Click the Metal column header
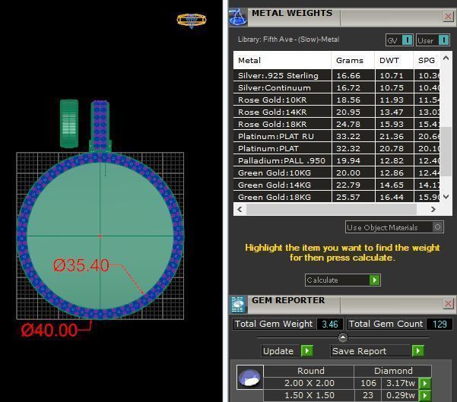The image size is (457, 402). (x=282, y=60)
